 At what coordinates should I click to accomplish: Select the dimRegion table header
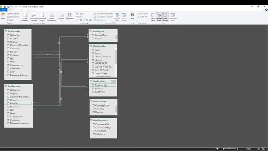tap(103, 31)
